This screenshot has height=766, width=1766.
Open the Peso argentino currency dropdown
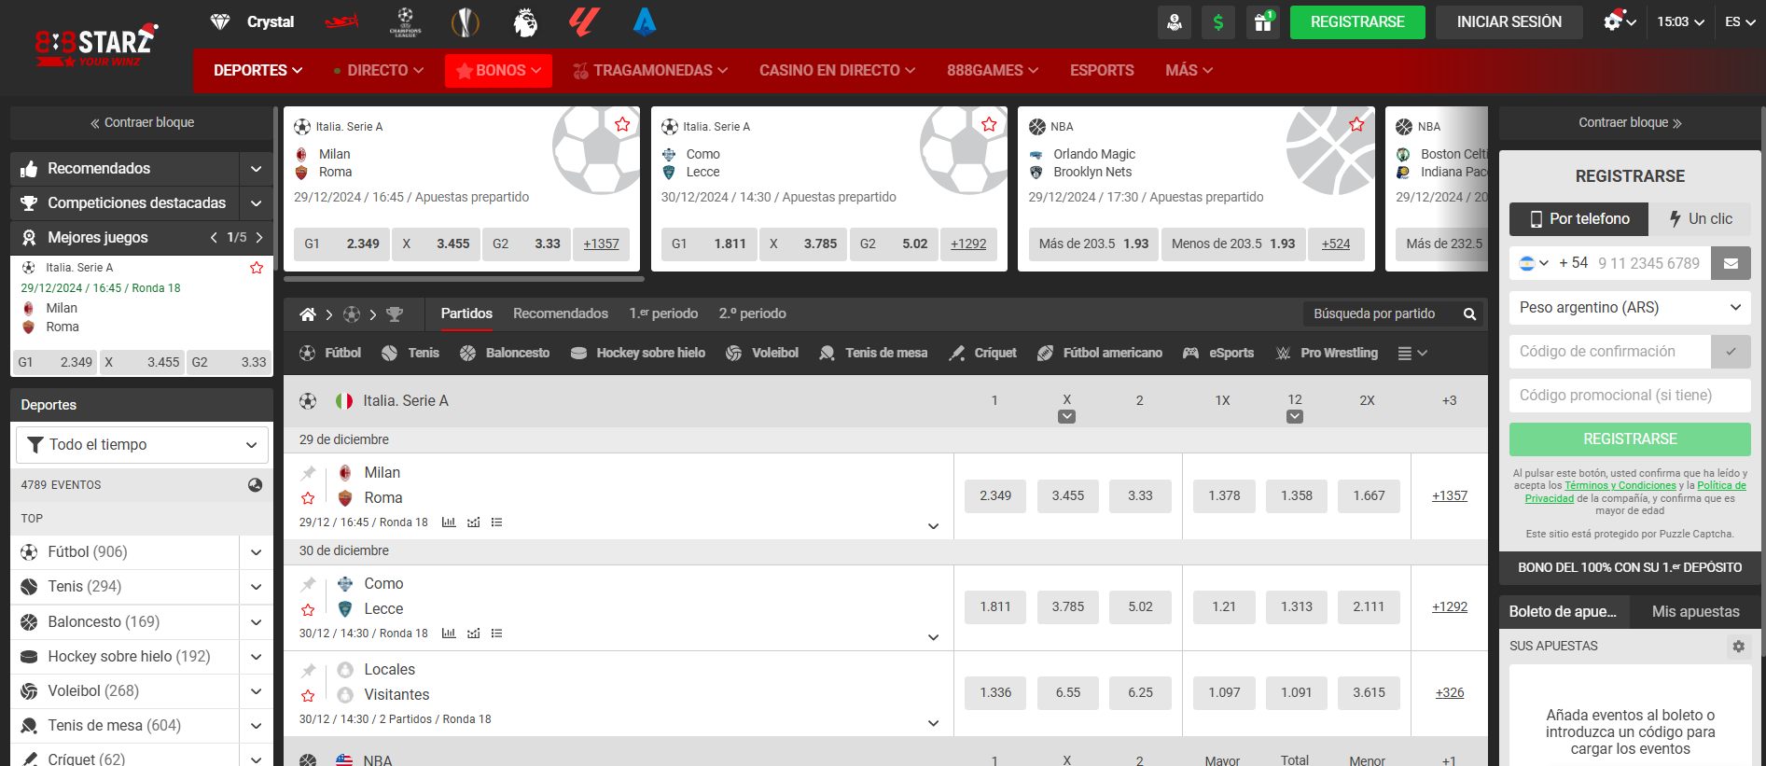(x=1630, y=307)
